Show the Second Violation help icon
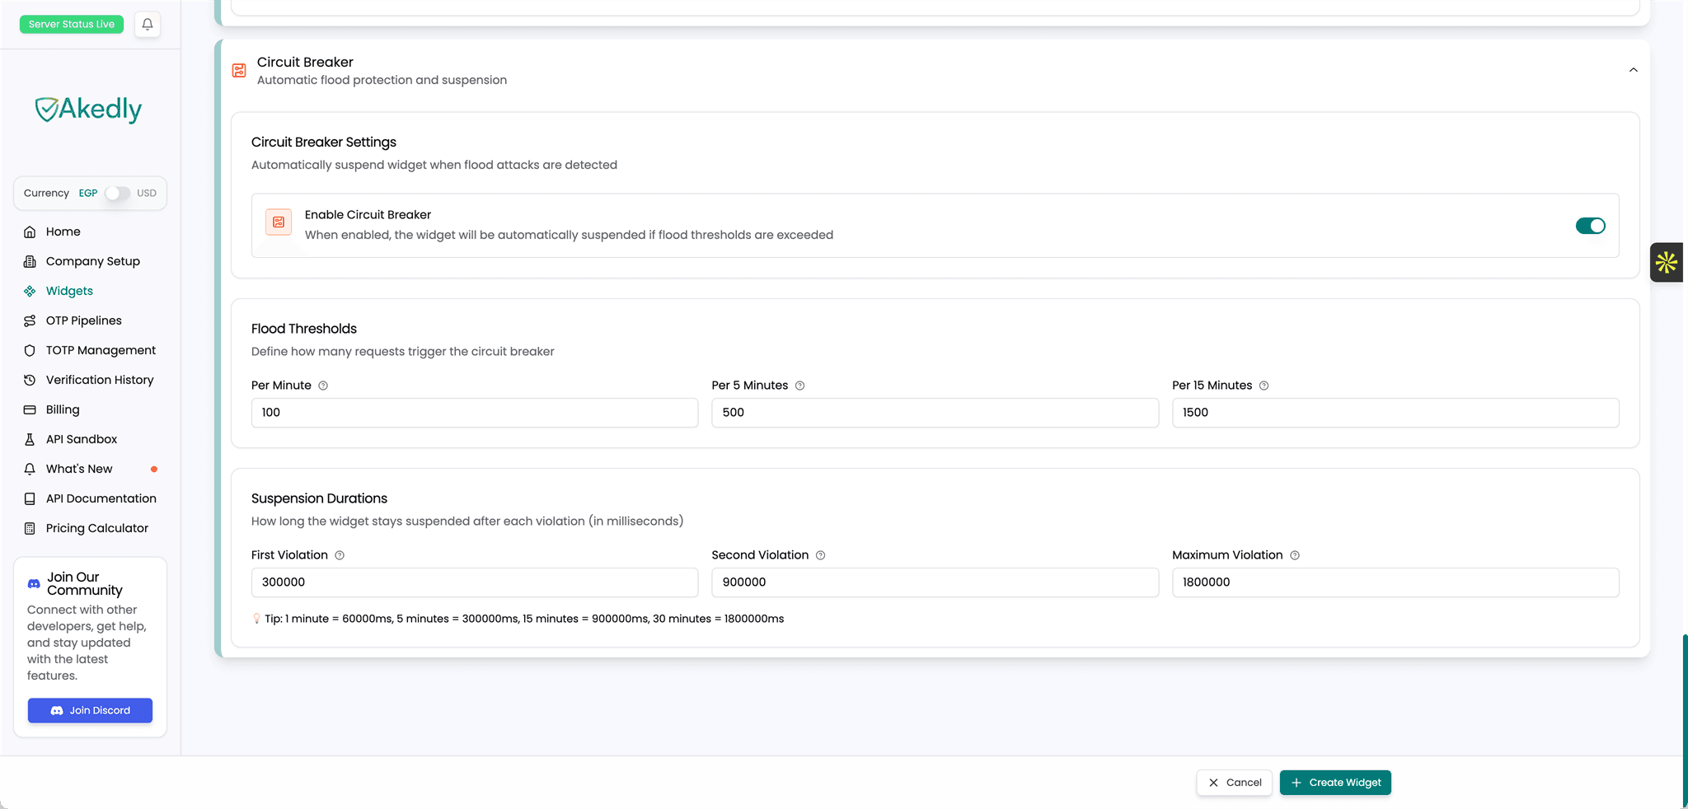Viewport: 1688px width, 809px height. click(820, 555)
